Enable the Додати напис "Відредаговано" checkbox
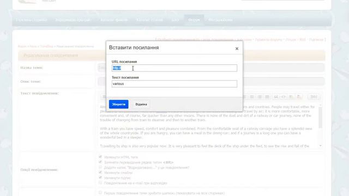This screenshot has height=196, width=349. (x=100, y=167)
